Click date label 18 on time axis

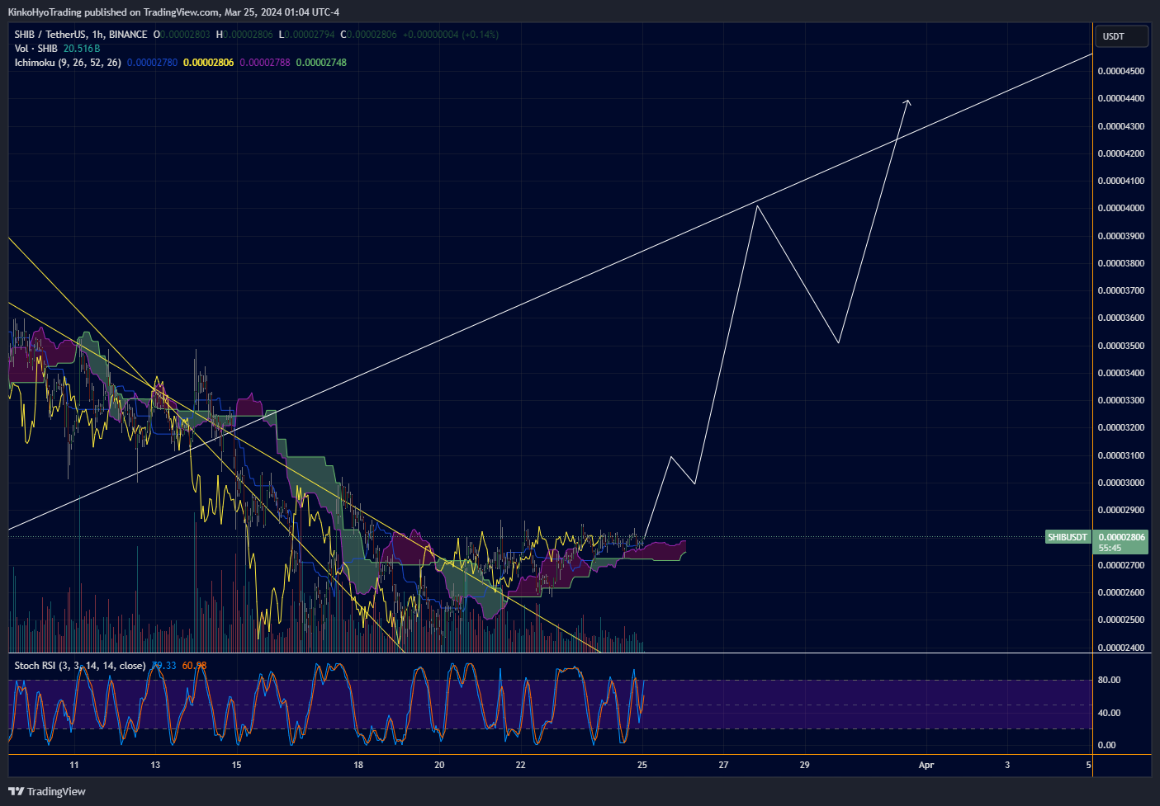tap(358, 765)
